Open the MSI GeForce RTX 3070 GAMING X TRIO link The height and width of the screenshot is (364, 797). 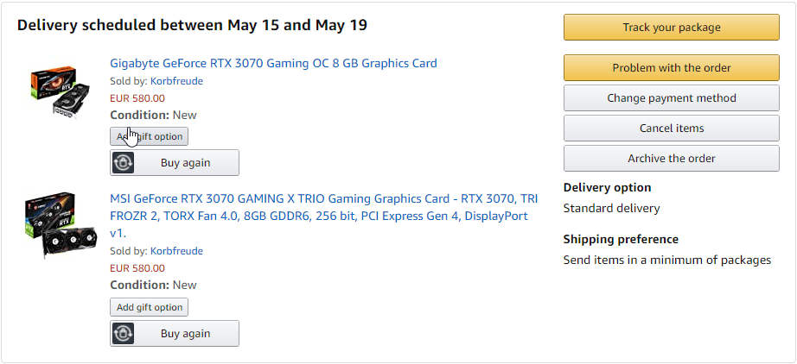324,216
